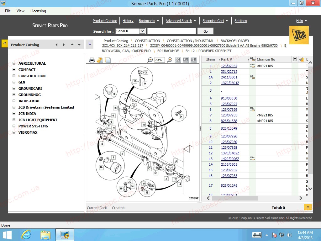Open the History page

[x=128, y=21]
